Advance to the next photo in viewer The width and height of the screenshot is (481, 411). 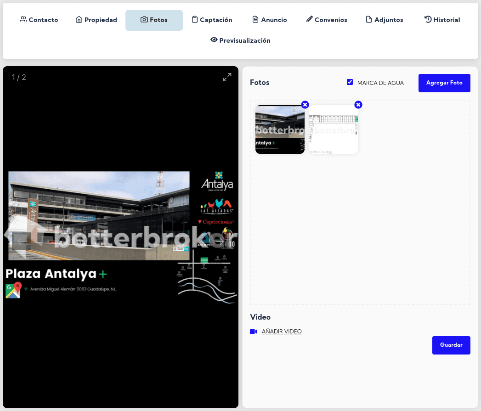click(221, 241)
